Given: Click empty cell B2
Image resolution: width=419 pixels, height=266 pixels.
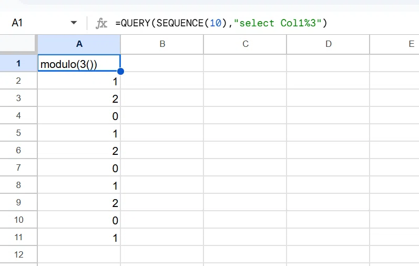Looking at the screenshot, I should [x=162, y=81].
